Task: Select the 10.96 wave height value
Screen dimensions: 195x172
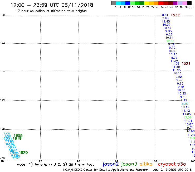Action: tap(191, 131)
